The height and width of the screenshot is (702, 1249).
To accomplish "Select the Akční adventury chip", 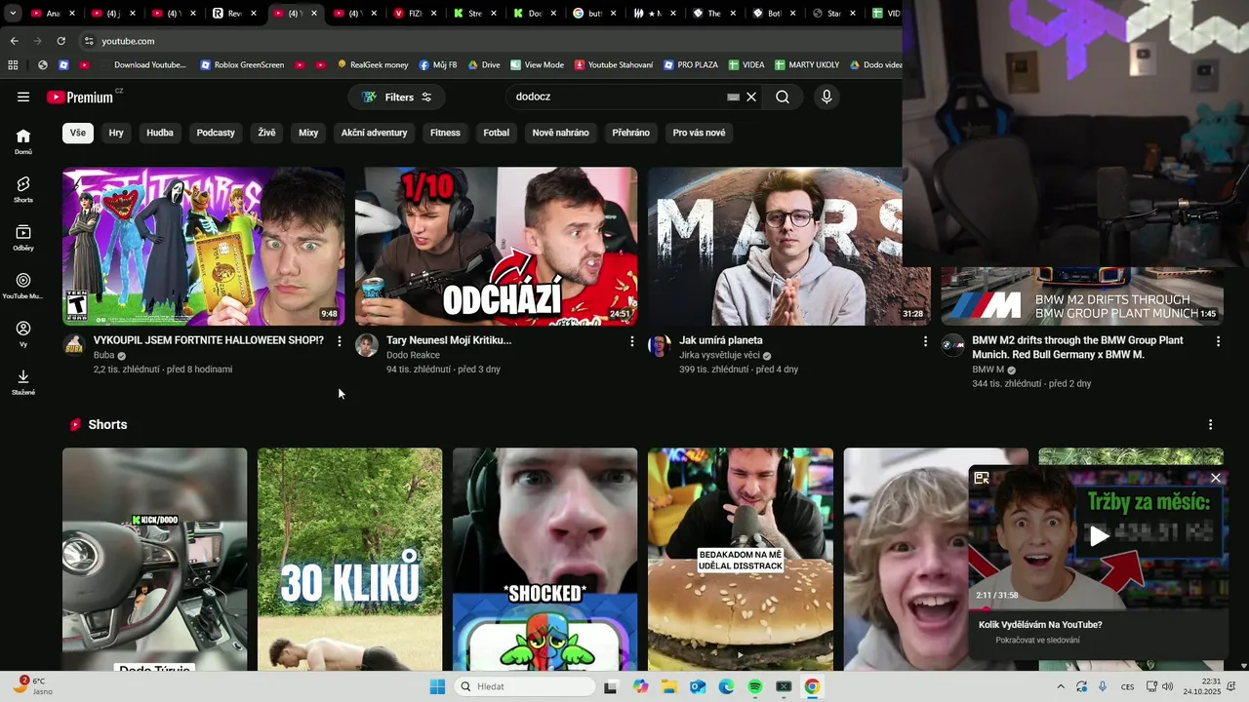I will pyautogui.click(x=374, y=133).
